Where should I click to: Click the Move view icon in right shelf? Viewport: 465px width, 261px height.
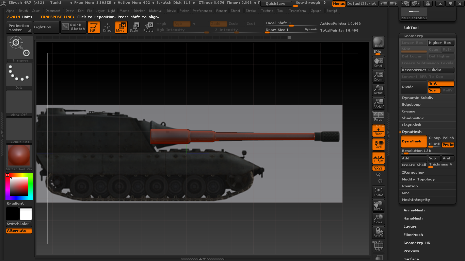378,205
